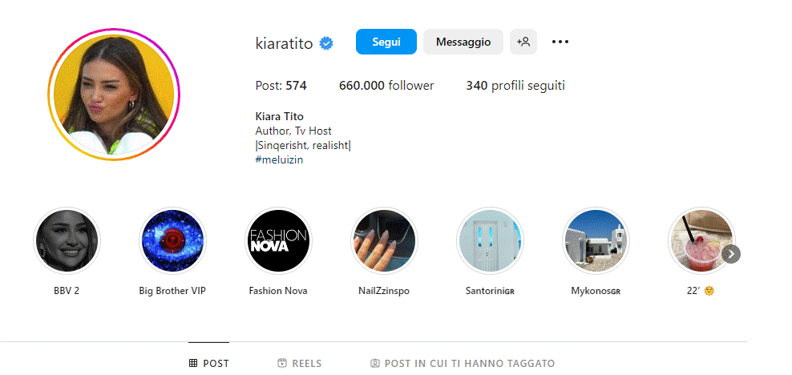Open the three-dots options menu
The image size is (792, 375).
[x=560, y=42]
